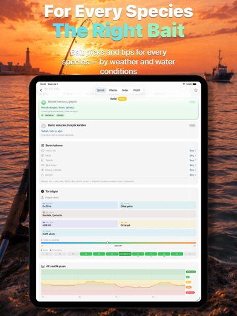
Task: Click the green circle beside Ekmek hamuru / peynir
Action: pyautogui.click(x=43, y=102)
